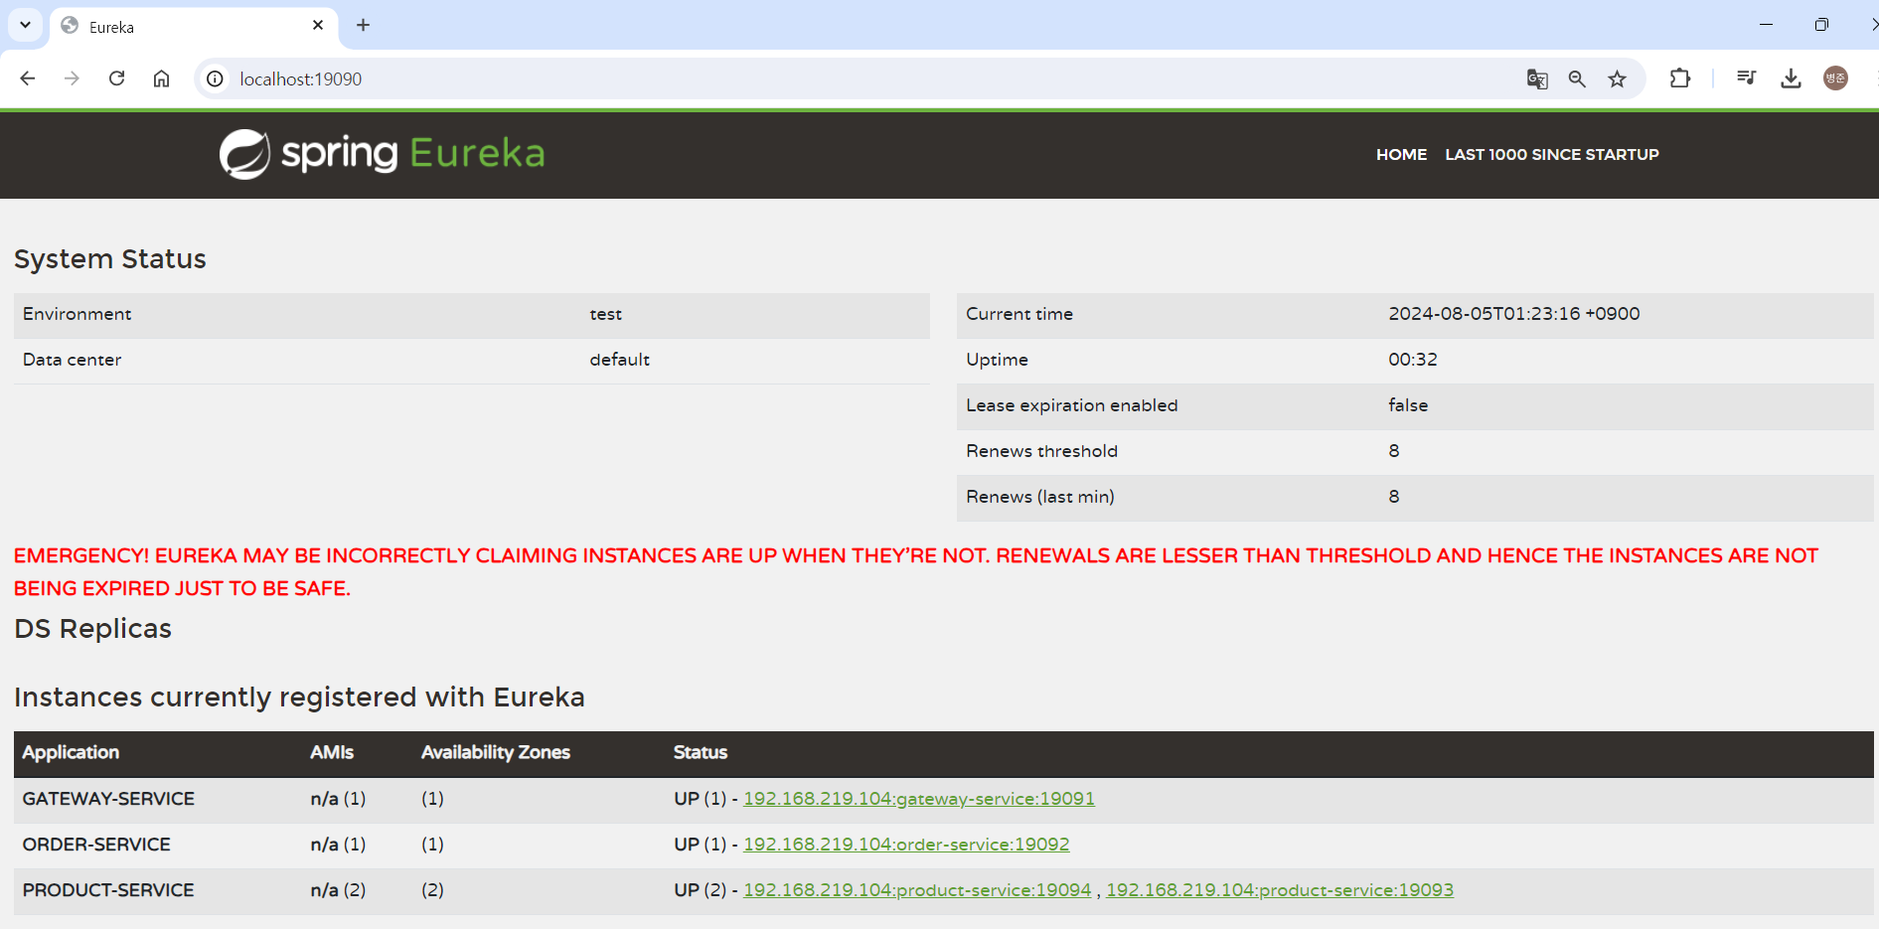This screenshot has width=1879, height=929.
Task: Select the ORDER-SERVICE application cell
Action: (x=96, y=845)
